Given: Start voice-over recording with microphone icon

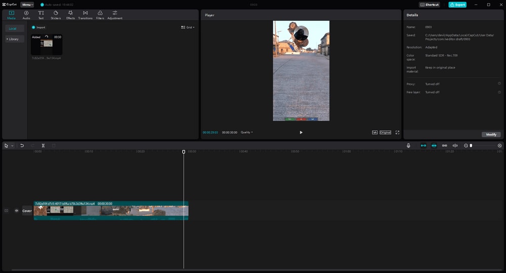Looking at the screenshot, I should tap(408, 145).
